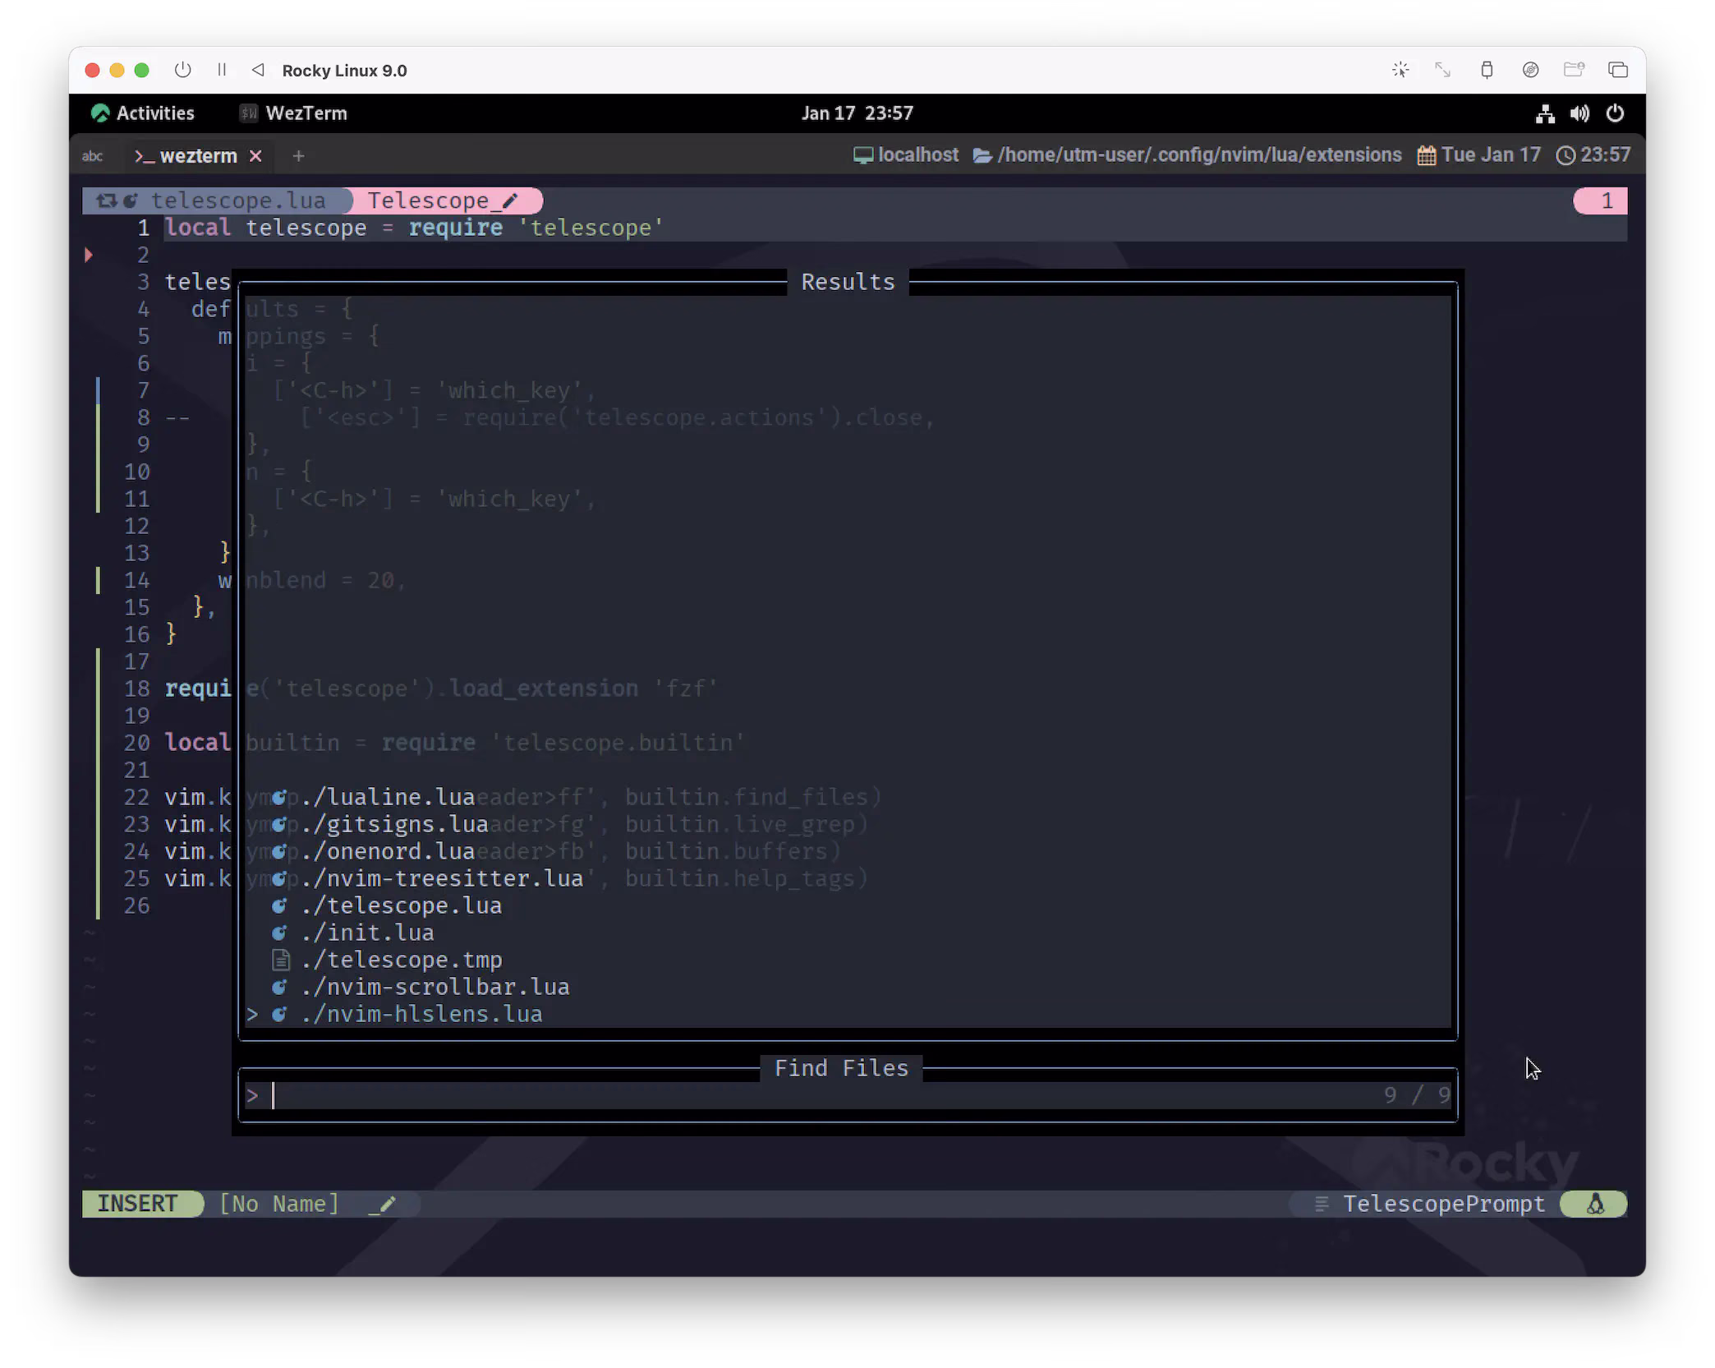Click the file icon beside ./telescope.tmp
Screen dimensions: 1715x1368
tap(280, 960)
